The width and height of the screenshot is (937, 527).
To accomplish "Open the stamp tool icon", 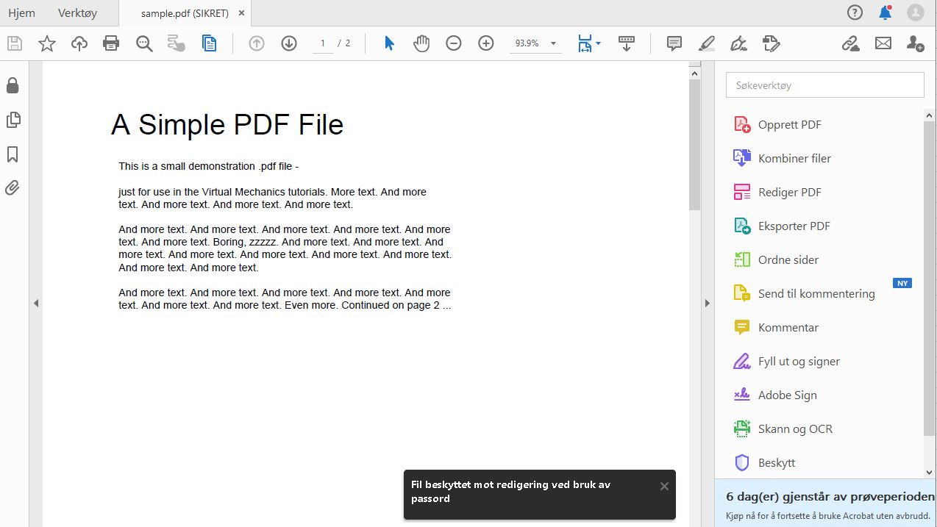I will [772, 43].
